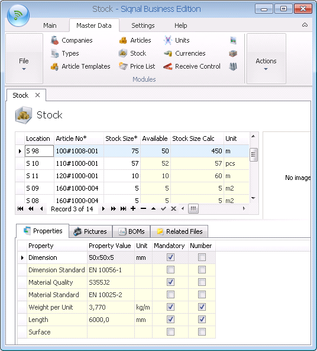Select the Master Data ribbon tab
This screenshot has height=351, width=317.
[x=94, y=25]
